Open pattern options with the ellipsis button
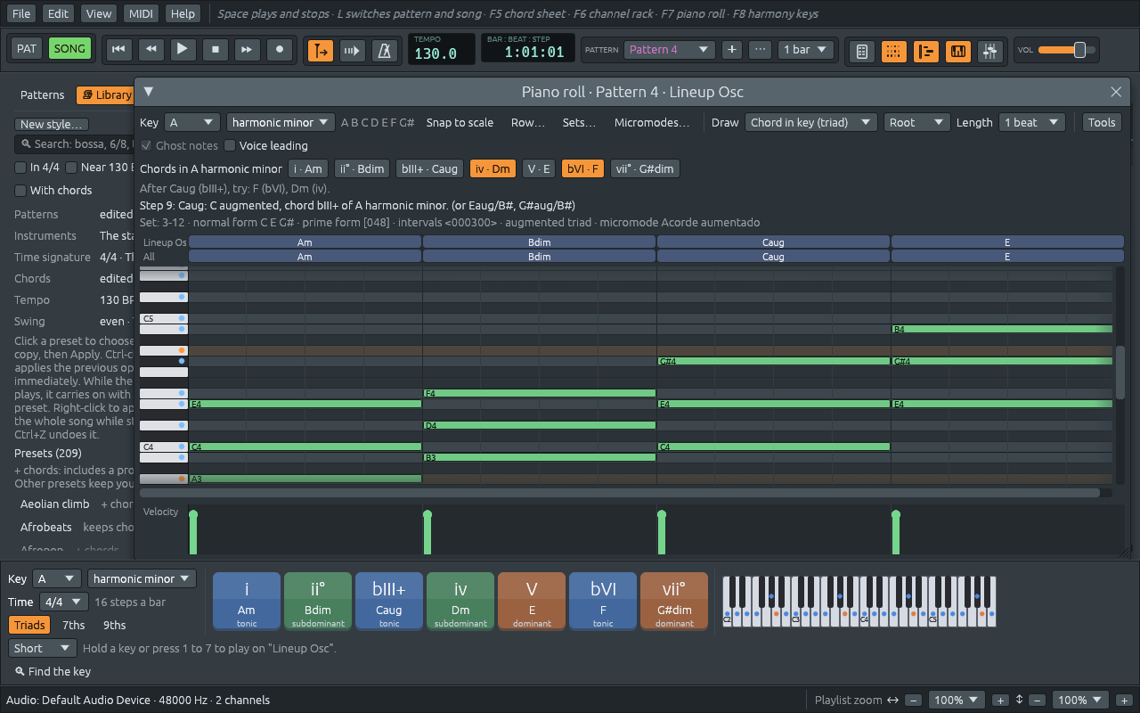Screen dimensions: 1140x713 coord(760,50)
